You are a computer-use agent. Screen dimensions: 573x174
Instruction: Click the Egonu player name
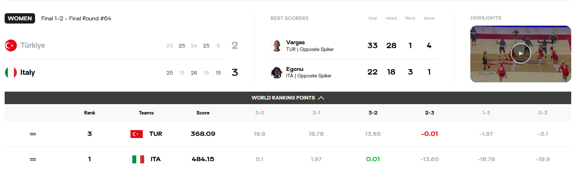(x=295, y=69)
